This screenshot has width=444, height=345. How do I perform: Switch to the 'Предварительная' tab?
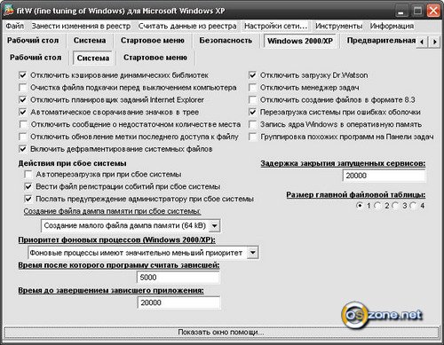pyautogui.click(x=381, y=41)
